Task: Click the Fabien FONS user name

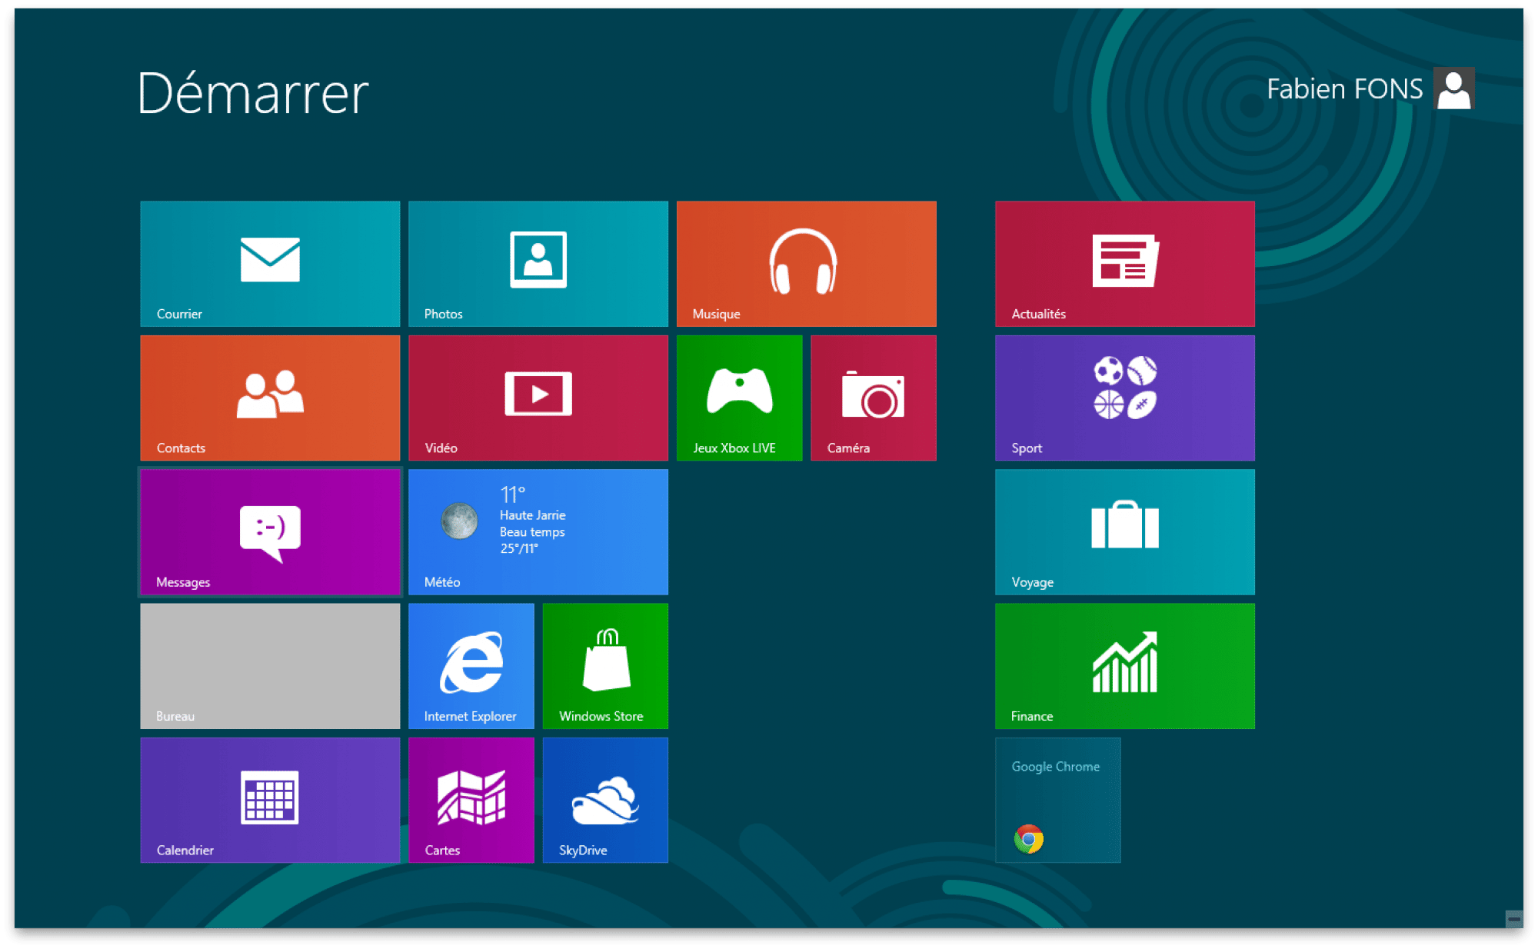Action: 1344,89
